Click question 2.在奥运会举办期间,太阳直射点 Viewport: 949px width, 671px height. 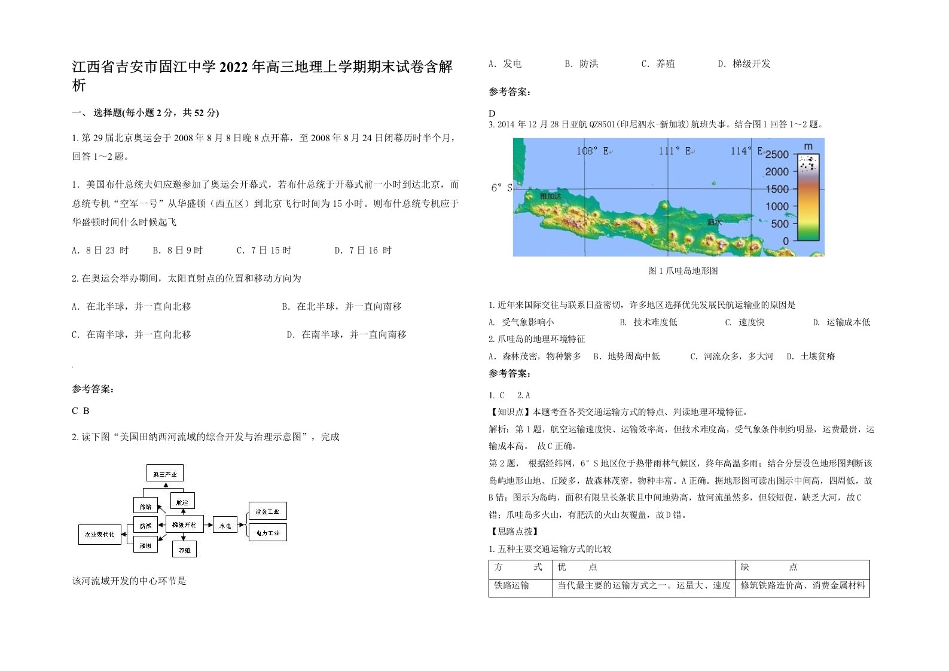pos(187,279)
